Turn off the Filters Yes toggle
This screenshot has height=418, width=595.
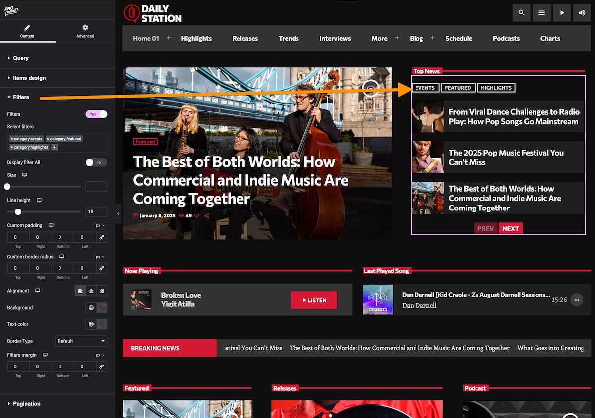(x=96, y=114)
